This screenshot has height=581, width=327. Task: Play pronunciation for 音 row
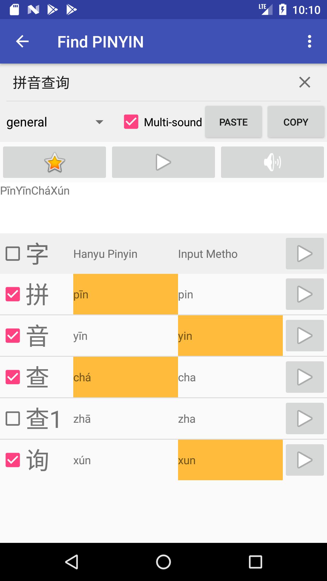click(305, 336)
